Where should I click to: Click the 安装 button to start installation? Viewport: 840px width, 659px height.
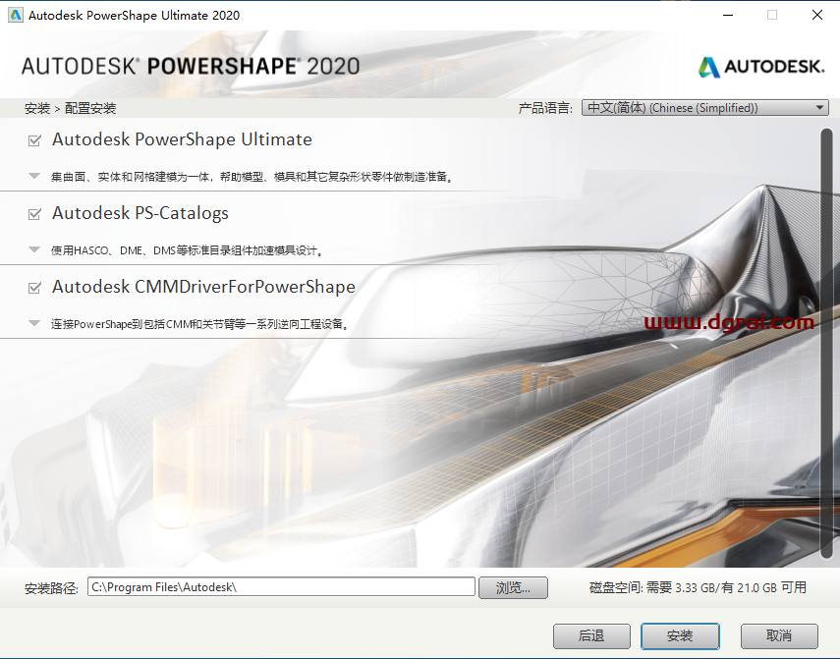point(680,636)
